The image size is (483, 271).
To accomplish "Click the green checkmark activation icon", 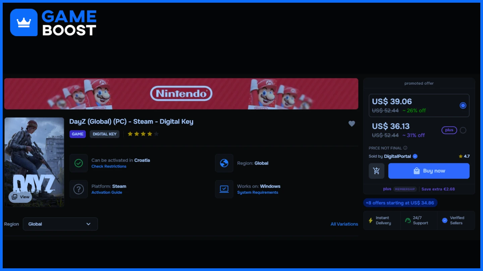I will click(x=78, y=163).
